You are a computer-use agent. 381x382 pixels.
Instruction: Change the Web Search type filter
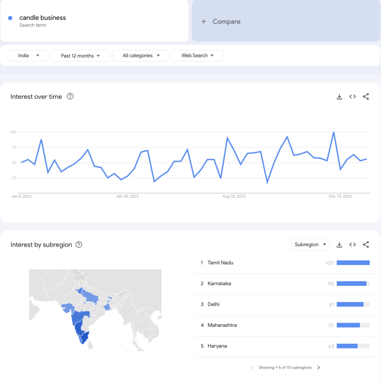(197, 56)
